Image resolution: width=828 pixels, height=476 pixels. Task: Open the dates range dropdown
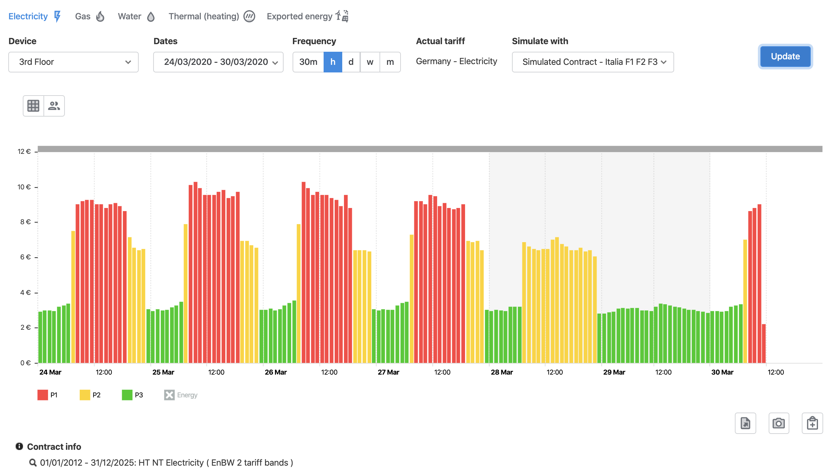[218, 62]
